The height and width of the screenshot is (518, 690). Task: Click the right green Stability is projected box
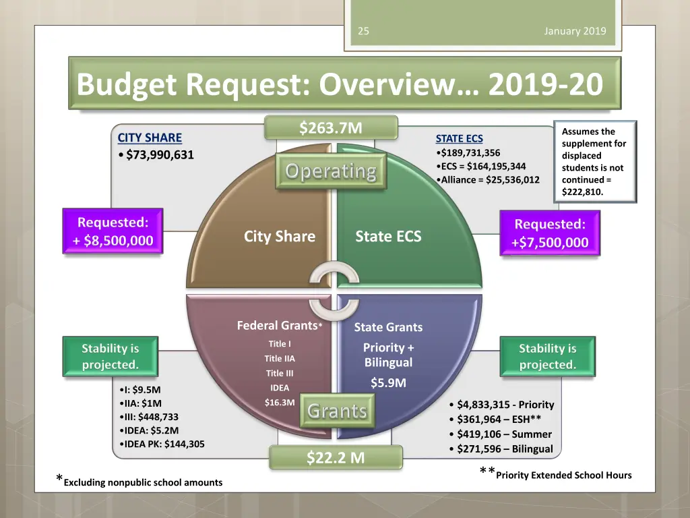(547, 357)
